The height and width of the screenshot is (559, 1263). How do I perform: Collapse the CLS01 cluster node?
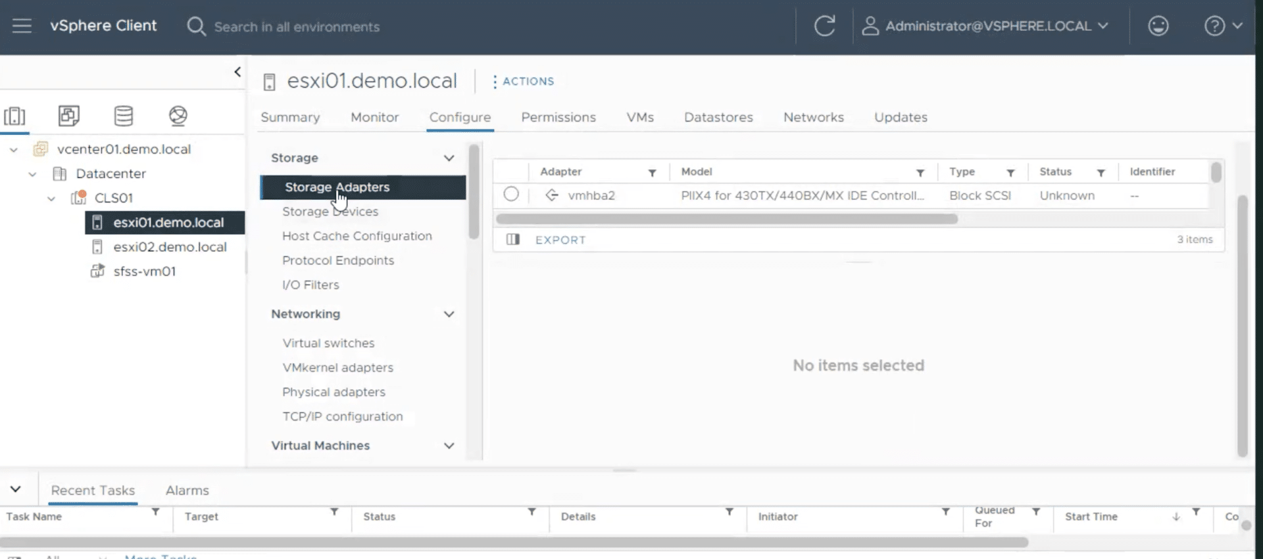pos(51,198)
